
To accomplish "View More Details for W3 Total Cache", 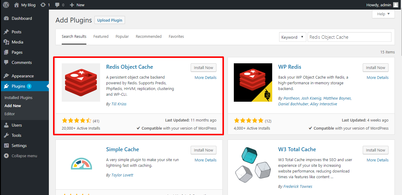I will [x=377, y=160].
